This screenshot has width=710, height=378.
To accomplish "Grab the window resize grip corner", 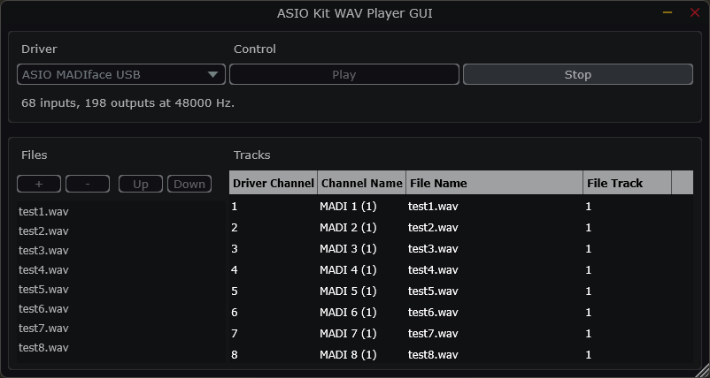I will pos(703,371).
